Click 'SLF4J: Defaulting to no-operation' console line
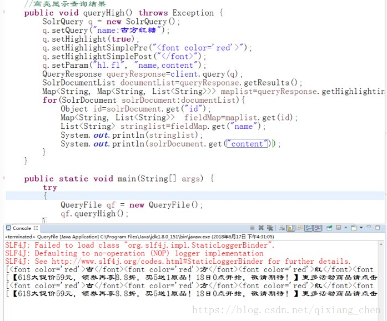 [134, 253]
